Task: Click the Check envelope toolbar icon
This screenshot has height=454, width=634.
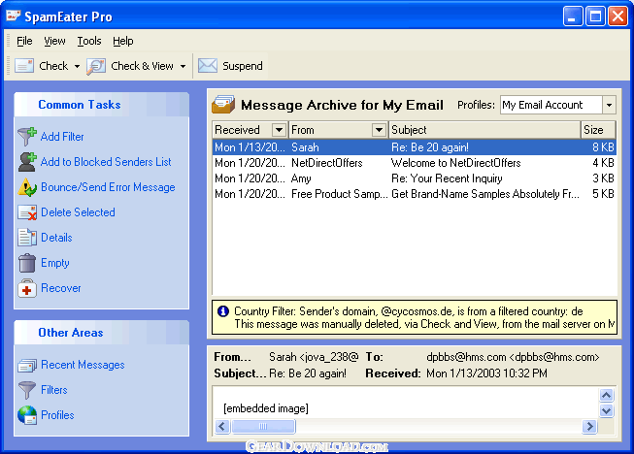Action: pyautogui.click(x=24, y=66)
